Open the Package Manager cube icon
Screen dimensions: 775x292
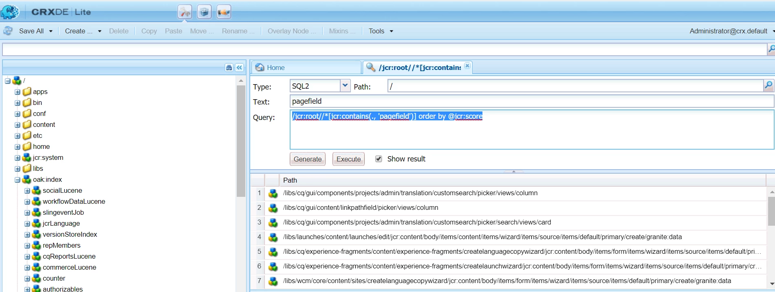(204, 12)
